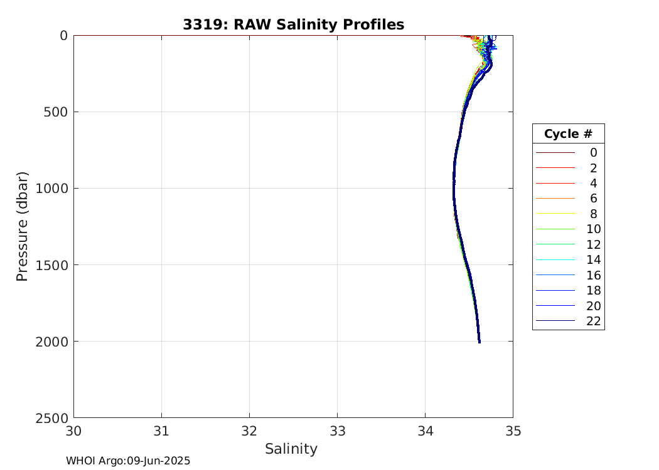Select legend entry for cycle 10
Screen dimensions: 659x470
[x=568, y=229]
